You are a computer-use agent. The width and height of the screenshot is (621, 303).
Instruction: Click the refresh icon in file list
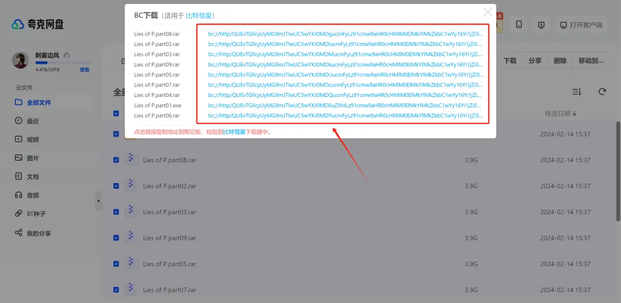602,92
